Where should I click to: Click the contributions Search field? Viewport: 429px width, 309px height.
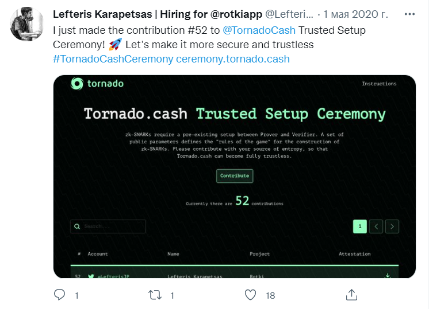pos(108,226)
